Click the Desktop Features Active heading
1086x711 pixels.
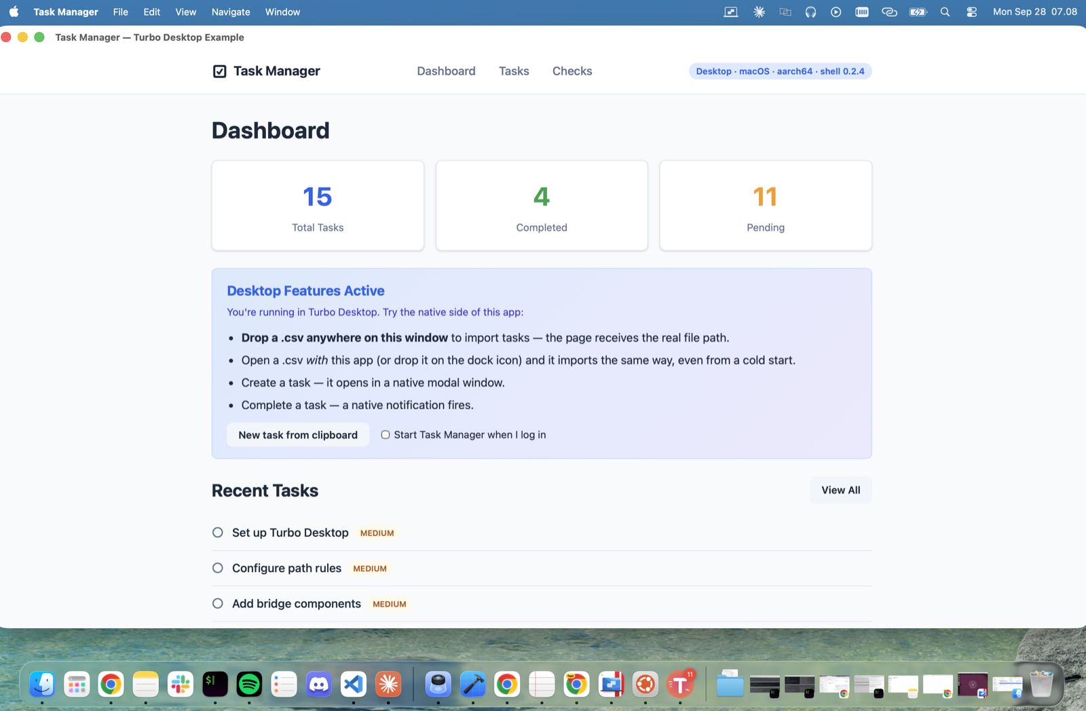(305, 290)
